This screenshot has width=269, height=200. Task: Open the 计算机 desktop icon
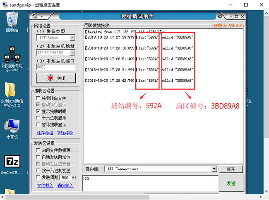tap(12, 127)
